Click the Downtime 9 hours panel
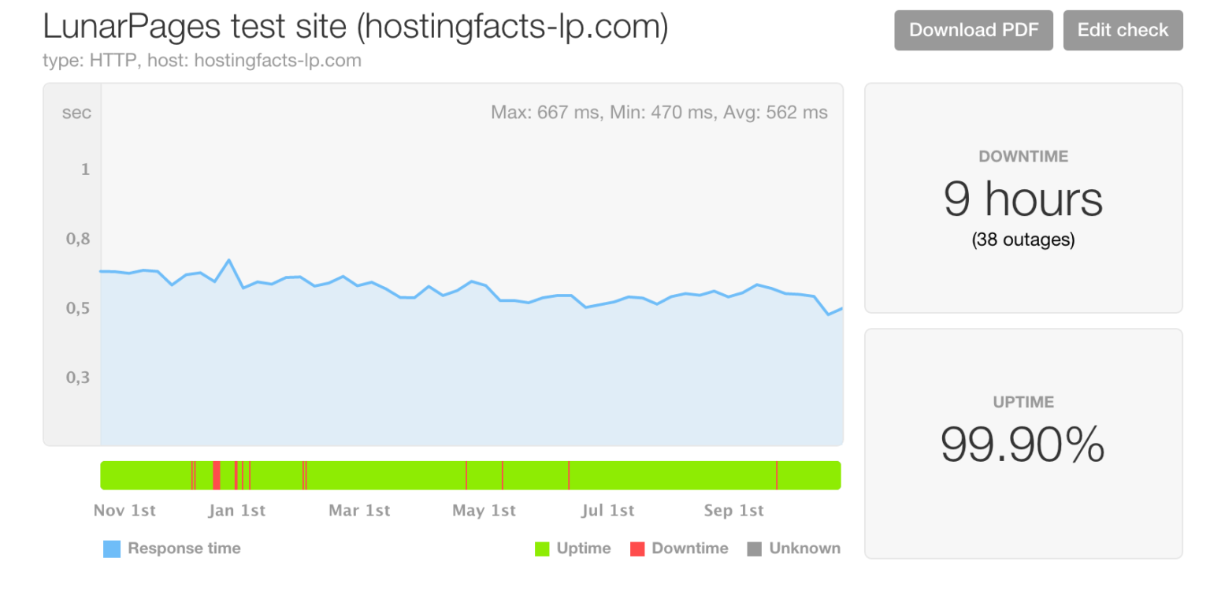This screenshot has height=599, width=1210. tap(1023, 198)
